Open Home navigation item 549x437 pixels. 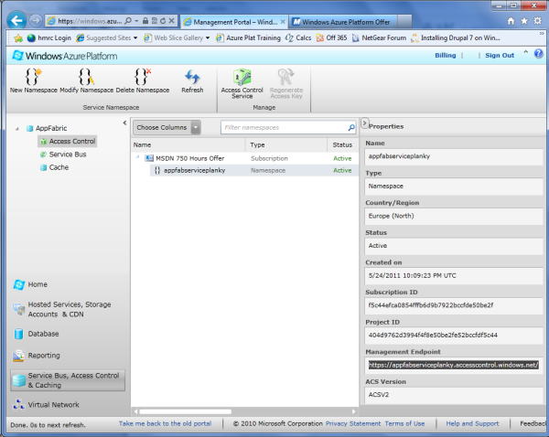31,284
